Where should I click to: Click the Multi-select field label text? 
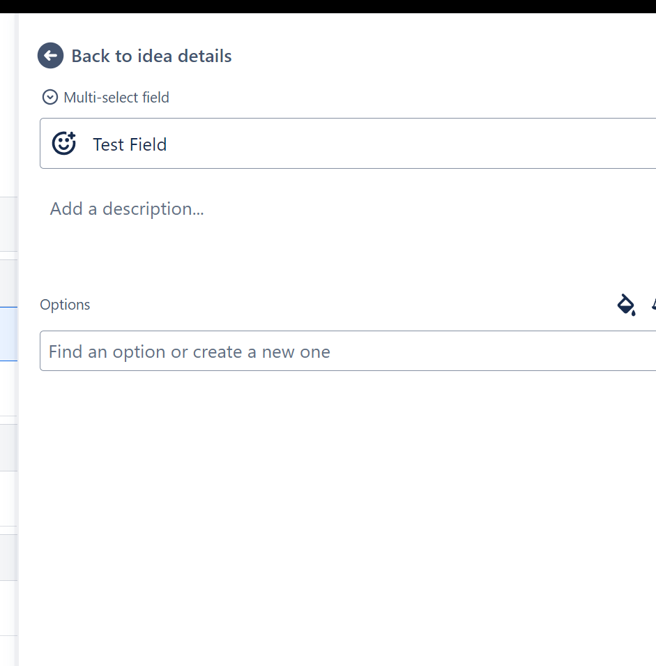coord(116,97)
